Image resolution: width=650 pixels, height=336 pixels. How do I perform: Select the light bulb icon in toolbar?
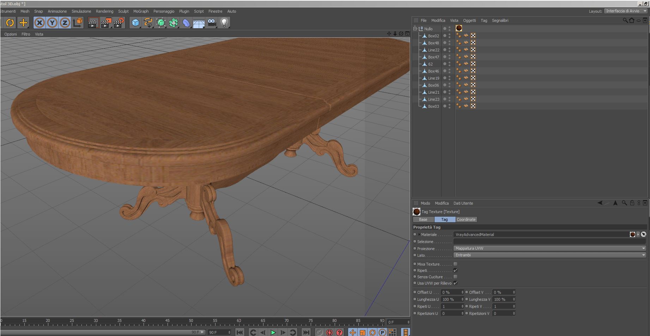coord(224,23)
